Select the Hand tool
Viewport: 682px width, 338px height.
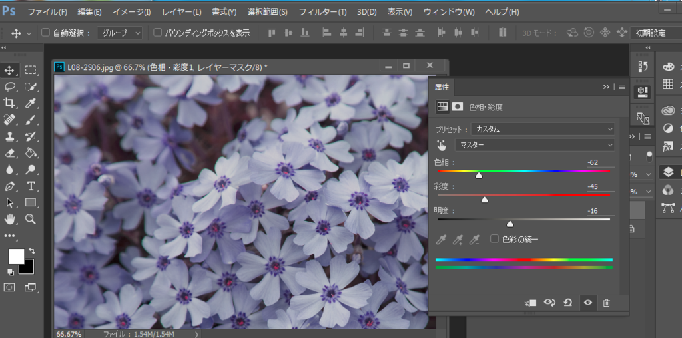pos(9,220)
